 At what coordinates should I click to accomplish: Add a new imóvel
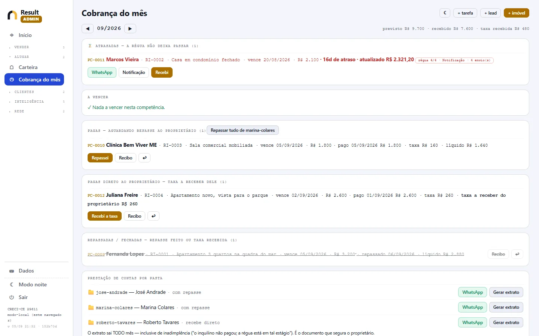pyautogui.click(x=517, y=13)
